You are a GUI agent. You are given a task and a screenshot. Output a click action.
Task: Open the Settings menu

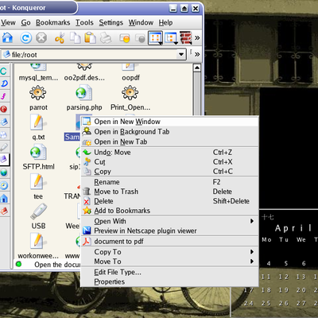[x=111, y=23]
